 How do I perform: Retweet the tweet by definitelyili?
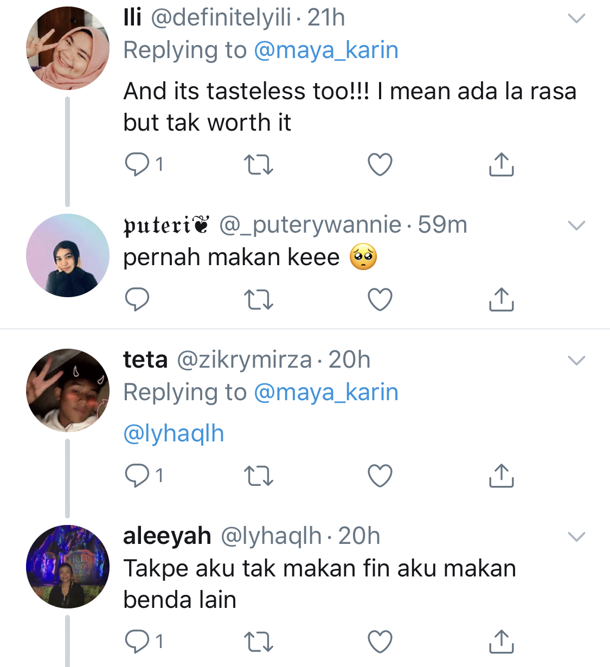pyautogui.click(x=259, y=164)
